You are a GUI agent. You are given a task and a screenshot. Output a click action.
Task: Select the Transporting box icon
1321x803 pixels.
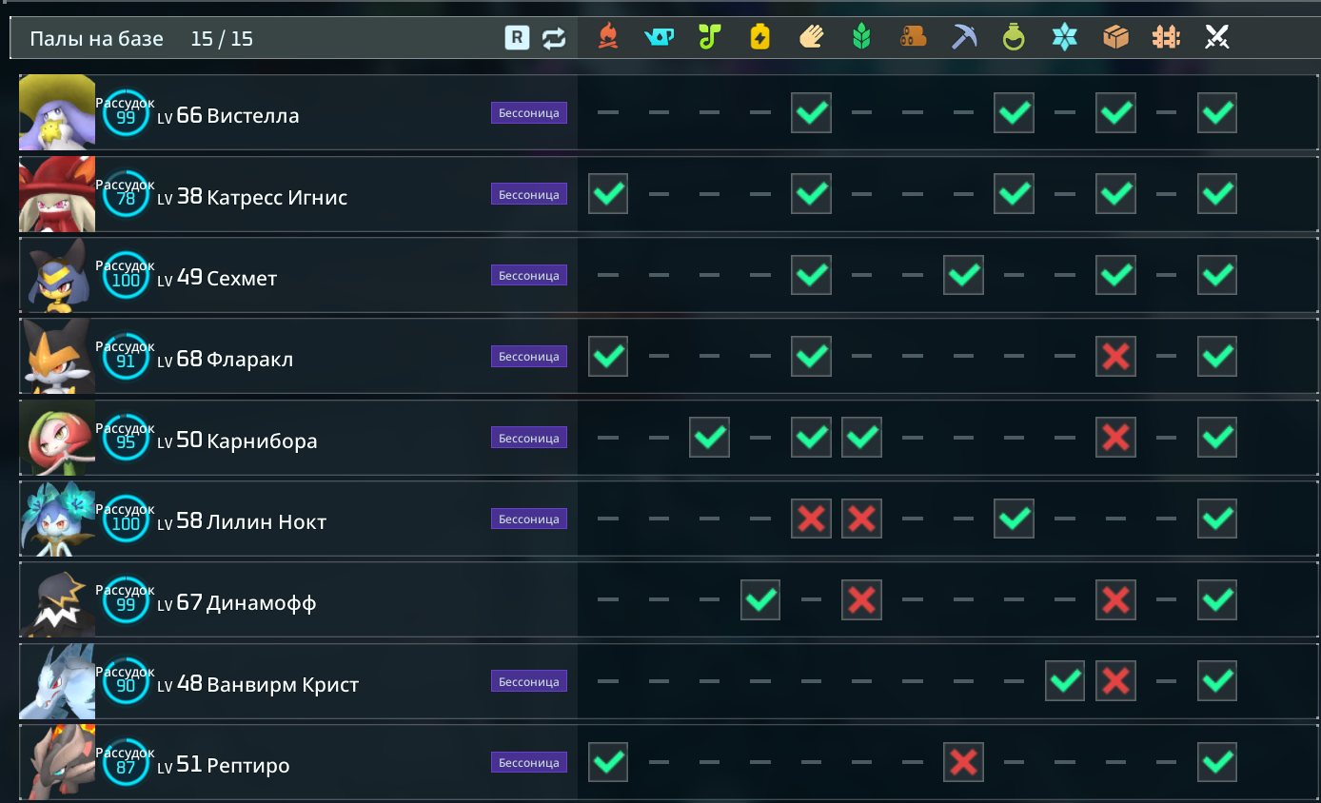(1115, 37)
